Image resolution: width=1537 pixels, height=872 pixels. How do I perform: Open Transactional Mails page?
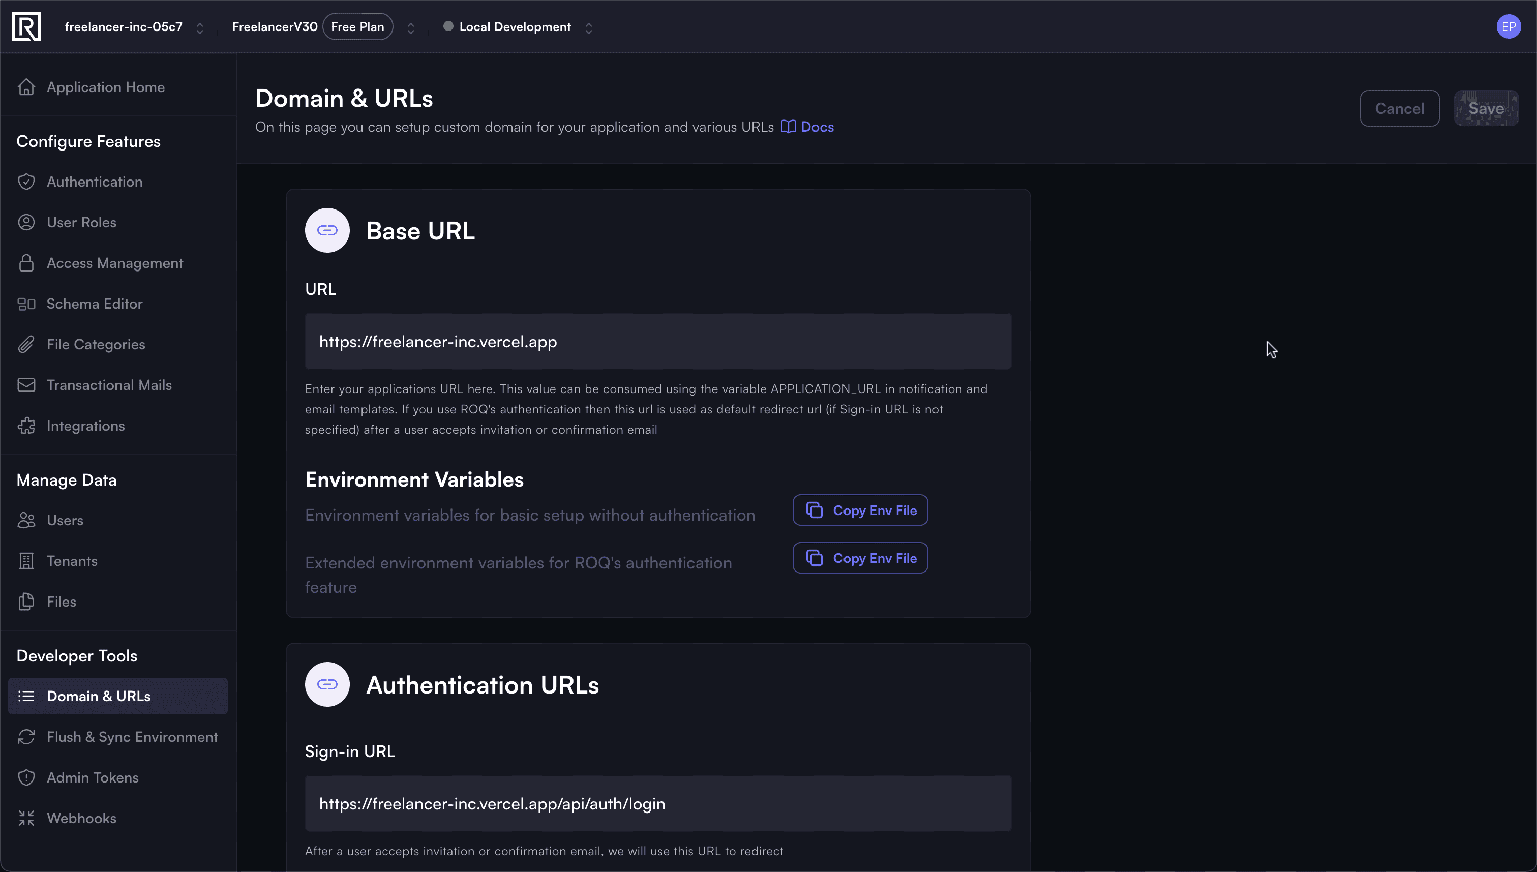pos(118,385)
